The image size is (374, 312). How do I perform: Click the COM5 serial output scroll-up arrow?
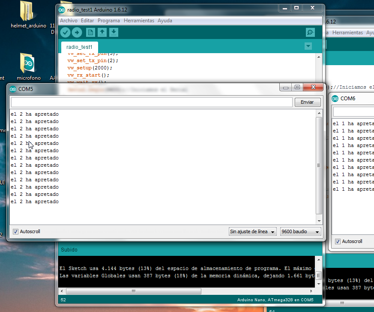coord(319,113)
